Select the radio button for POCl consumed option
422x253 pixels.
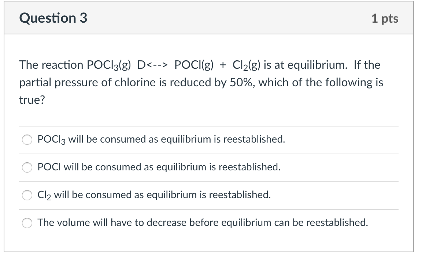coord(27,167)
